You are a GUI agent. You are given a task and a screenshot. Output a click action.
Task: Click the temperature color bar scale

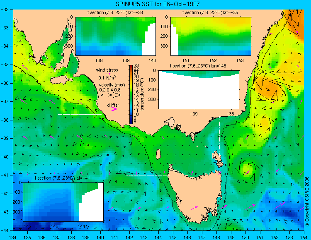pos(131,94)
